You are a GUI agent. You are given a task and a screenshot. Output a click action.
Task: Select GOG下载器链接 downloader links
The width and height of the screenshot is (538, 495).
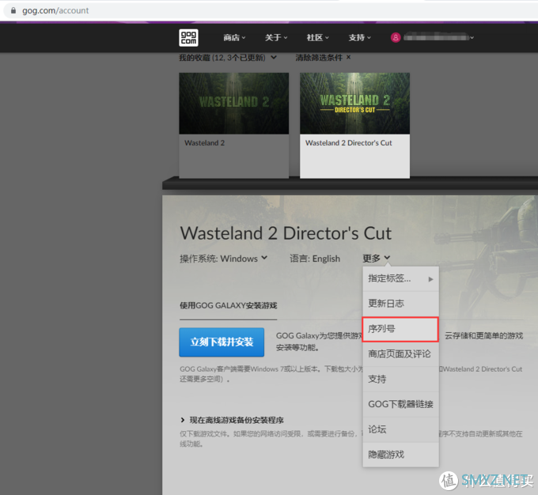(x=400, y=404)
